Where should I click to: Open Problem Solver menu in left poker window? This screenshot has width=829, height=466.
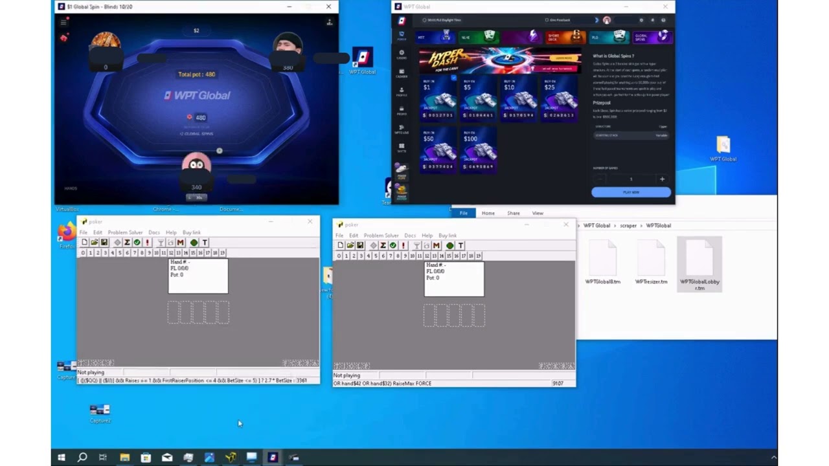pyautogui.click(x=125, y=232)
